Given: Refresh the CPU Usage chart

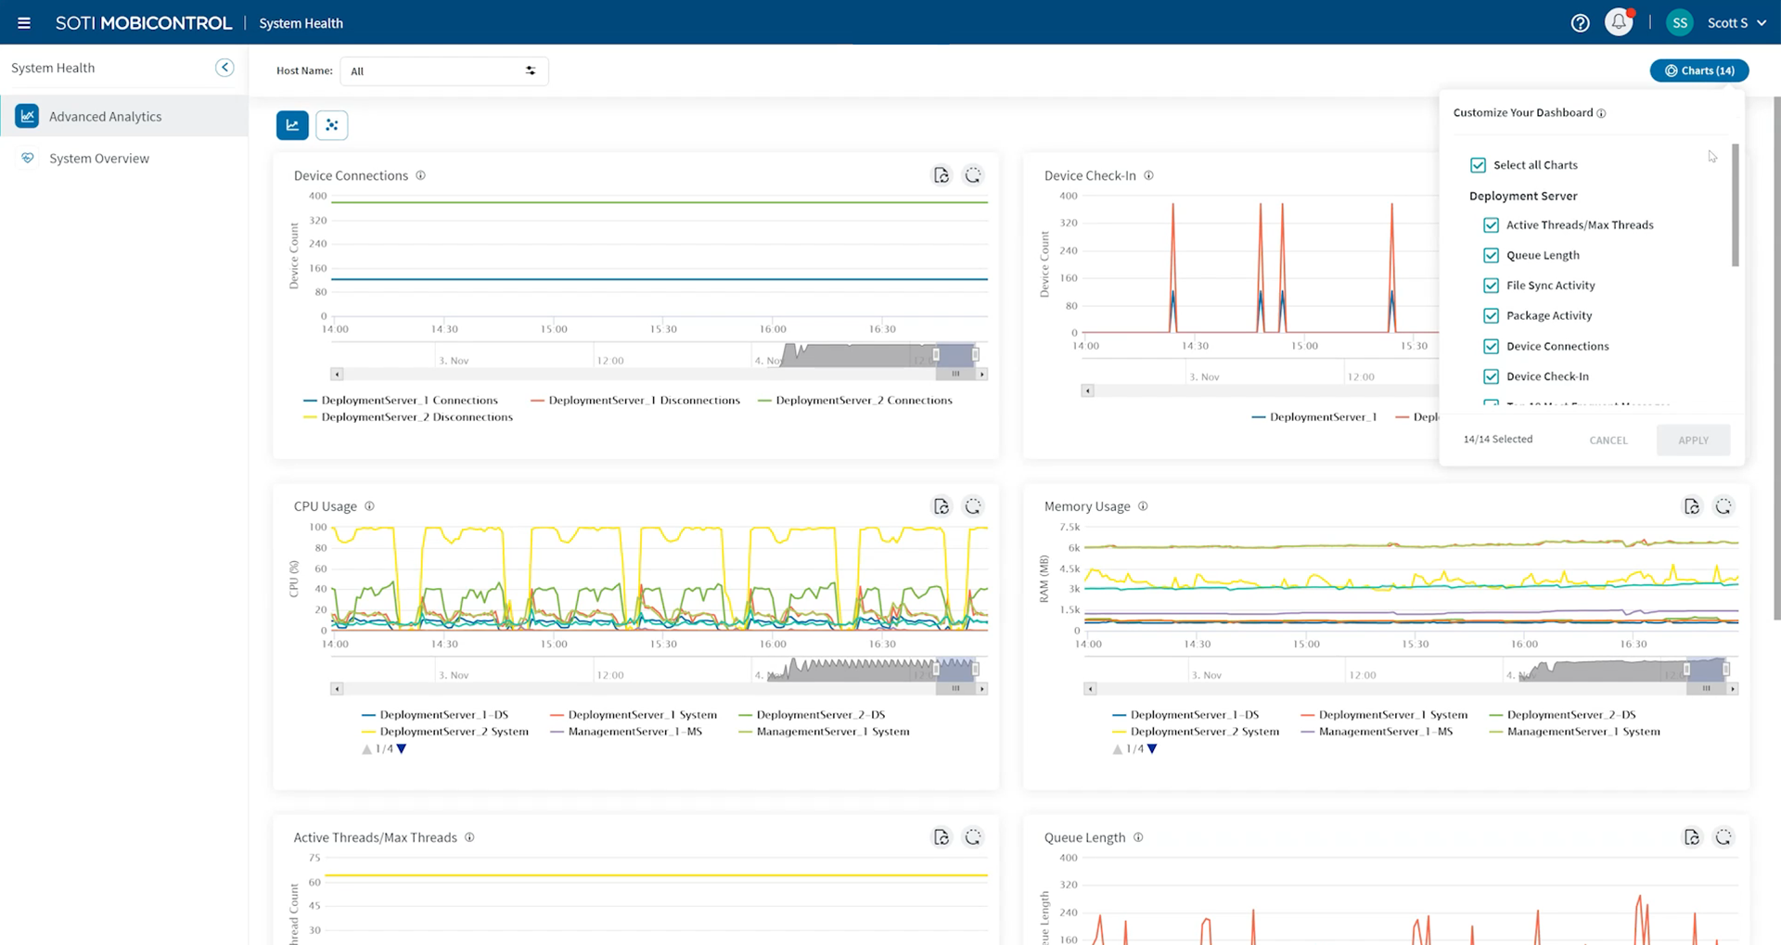Looking at the screenshot, I should [x=972, y=506].
